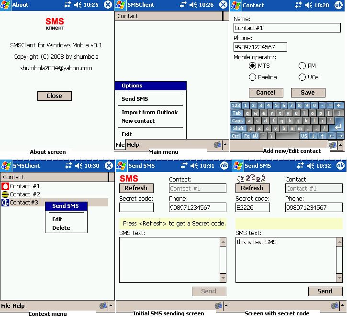Click Secret code field containing E2226
The image size is (347, 322).
pyautogui.click(x=253, y=207)
